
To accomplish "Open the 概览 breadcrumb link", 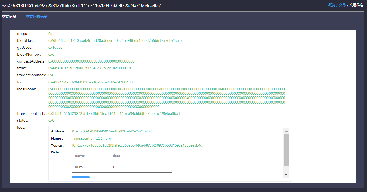I will [332, 5].
